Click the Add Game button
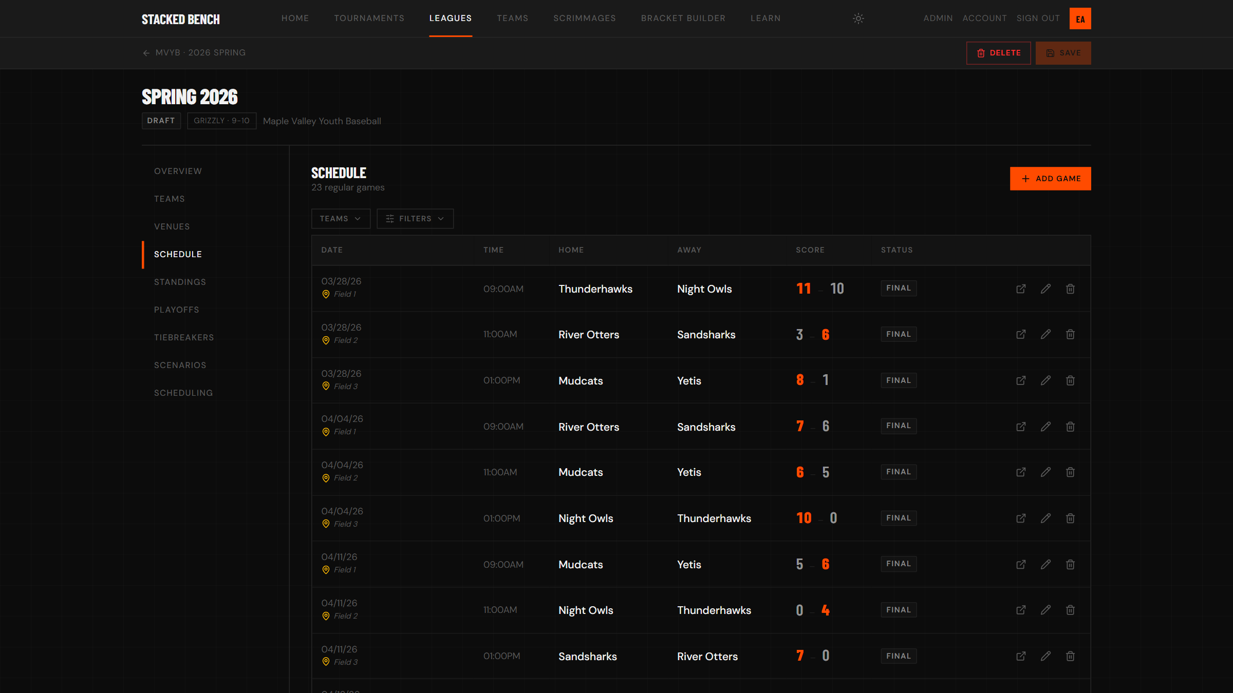This screenshot has width=1233, height=693. 1050,179
